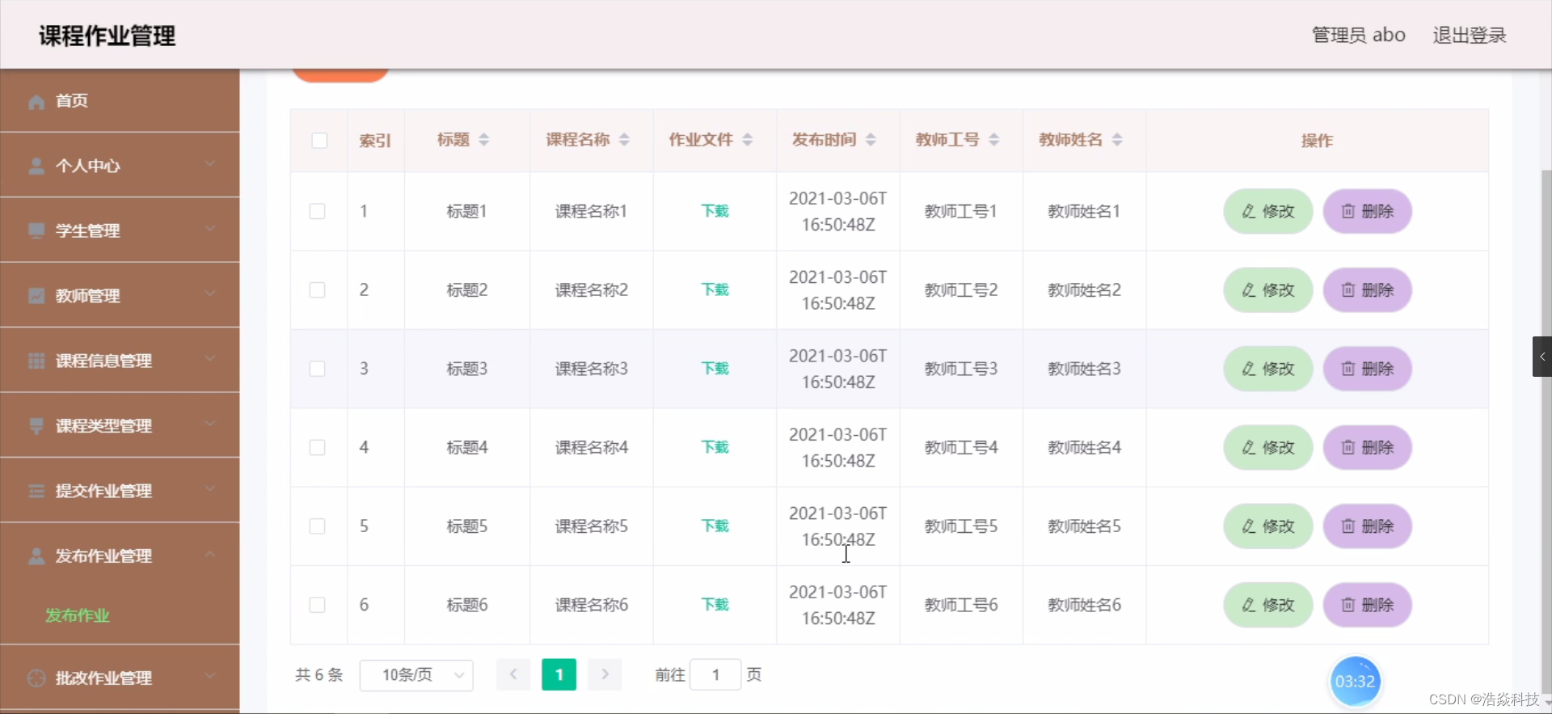1552x714 pixels.
Task: Expand the 个人中心 submenu chevron
Action: (x=210, y=164)
